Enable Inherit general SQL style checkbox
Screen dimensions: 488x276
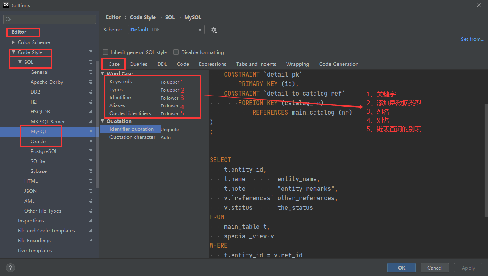105,52
